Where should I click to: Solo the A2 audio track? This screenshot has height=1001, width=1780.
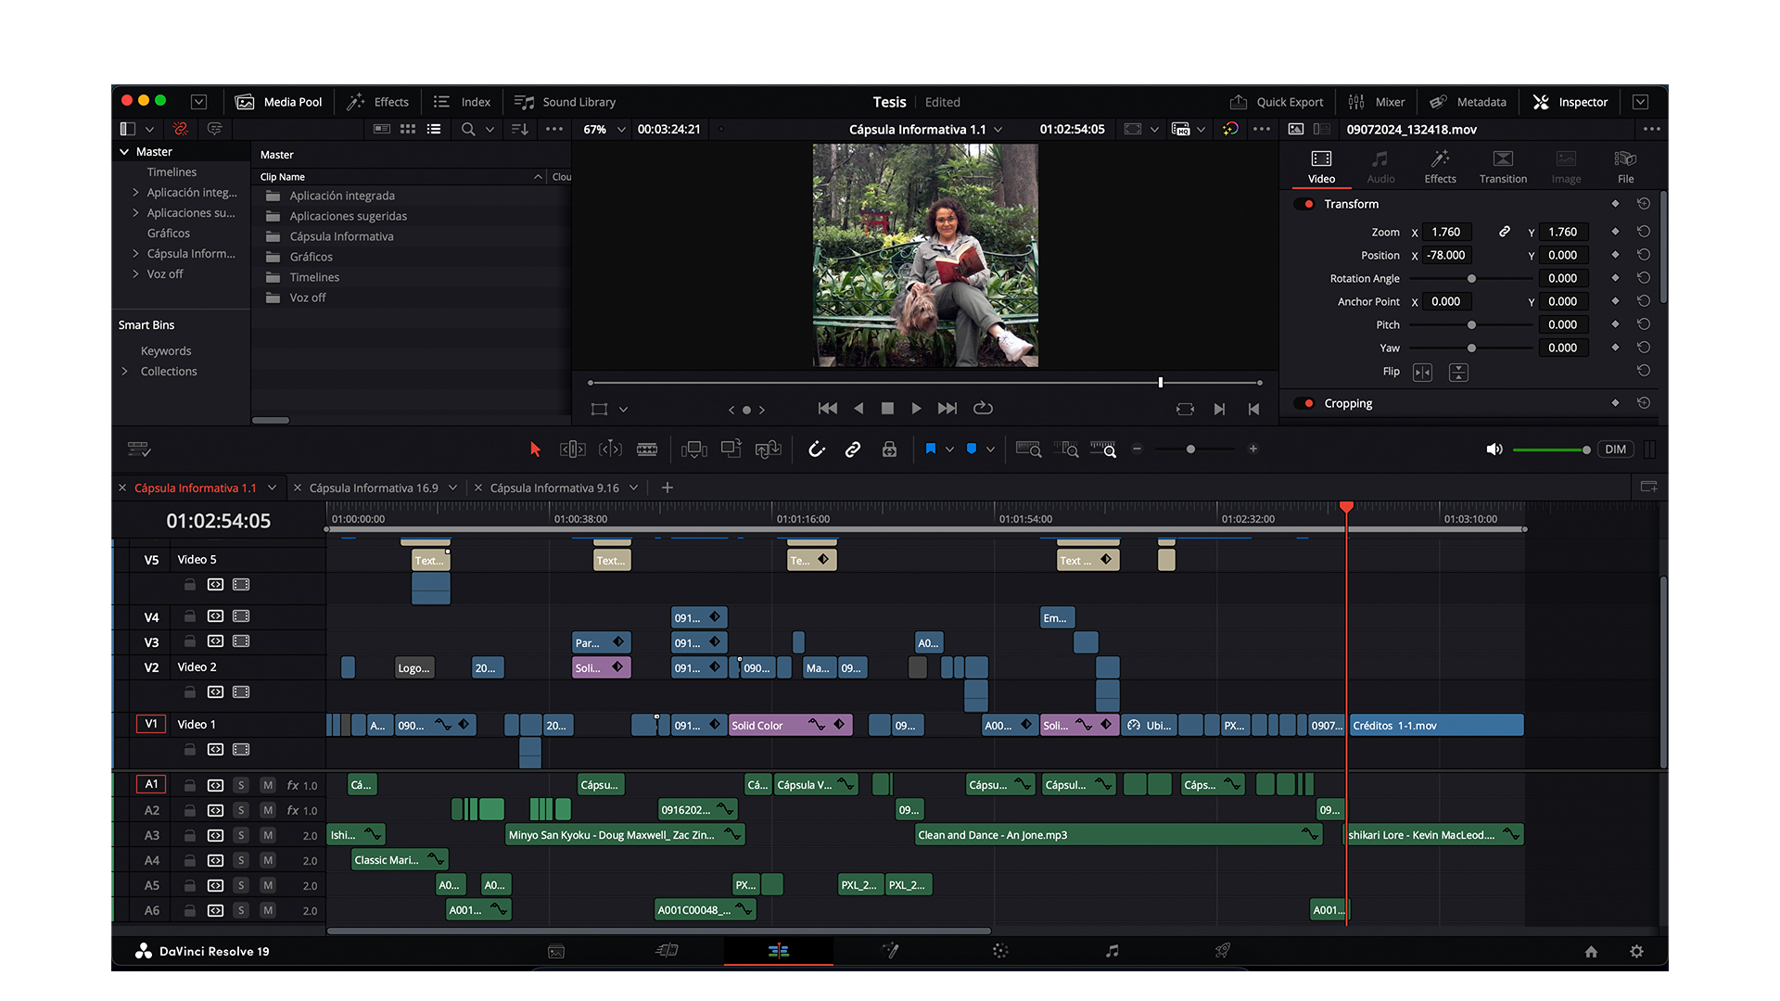(x=241, y=809)
